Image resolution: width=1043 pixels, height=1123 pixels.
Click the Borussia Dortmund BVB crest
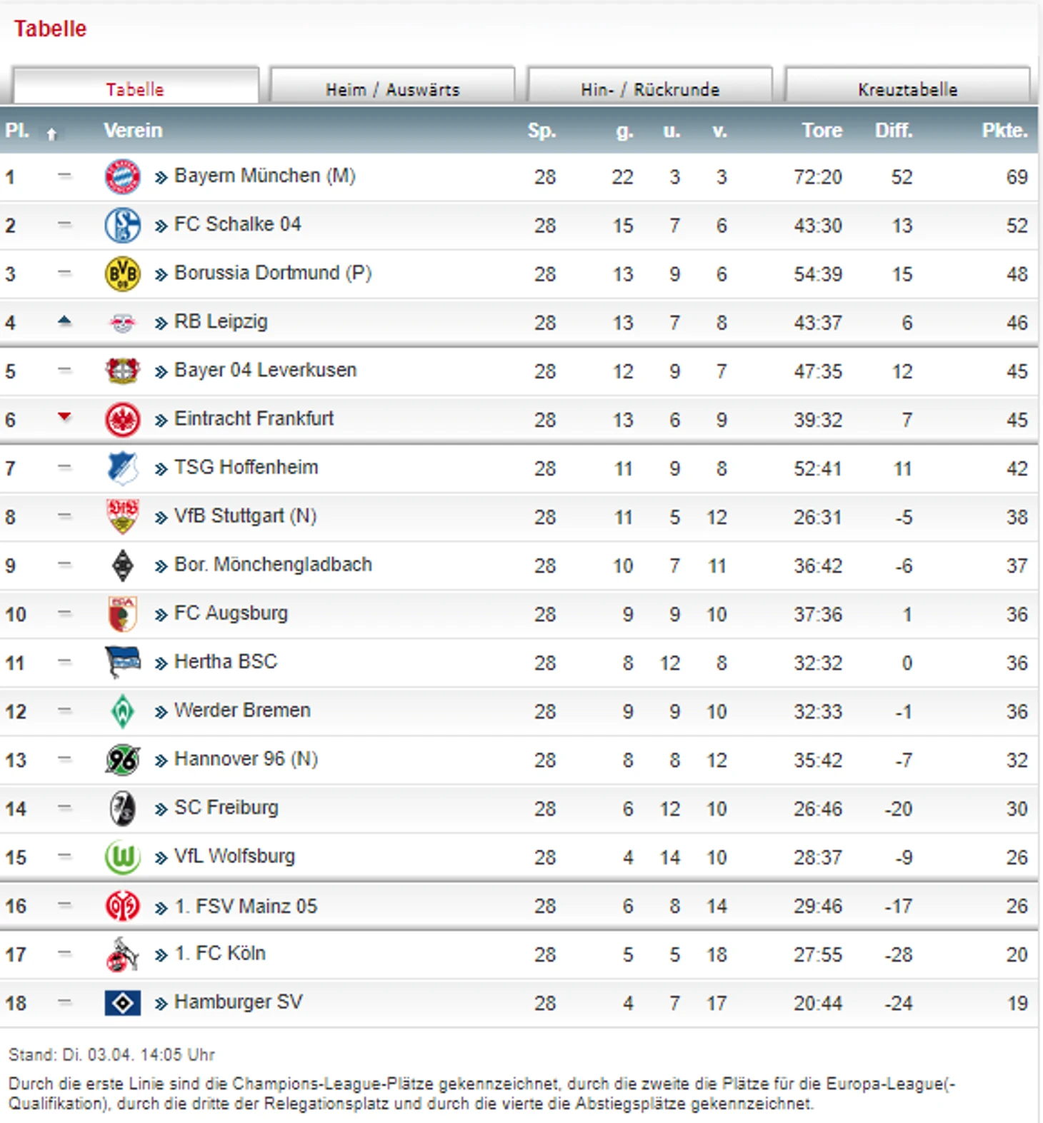pyautogui.click(x=122, y=274)
